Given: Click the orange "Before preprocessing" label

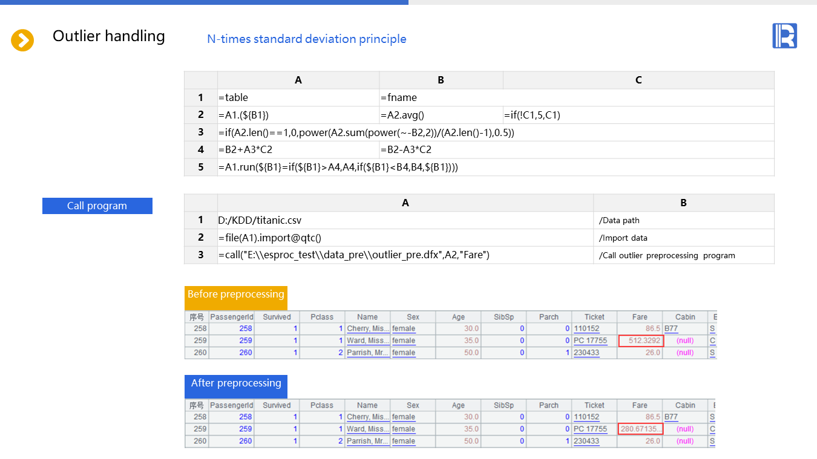Looking at the screenshot, I should tap(235, 295).
